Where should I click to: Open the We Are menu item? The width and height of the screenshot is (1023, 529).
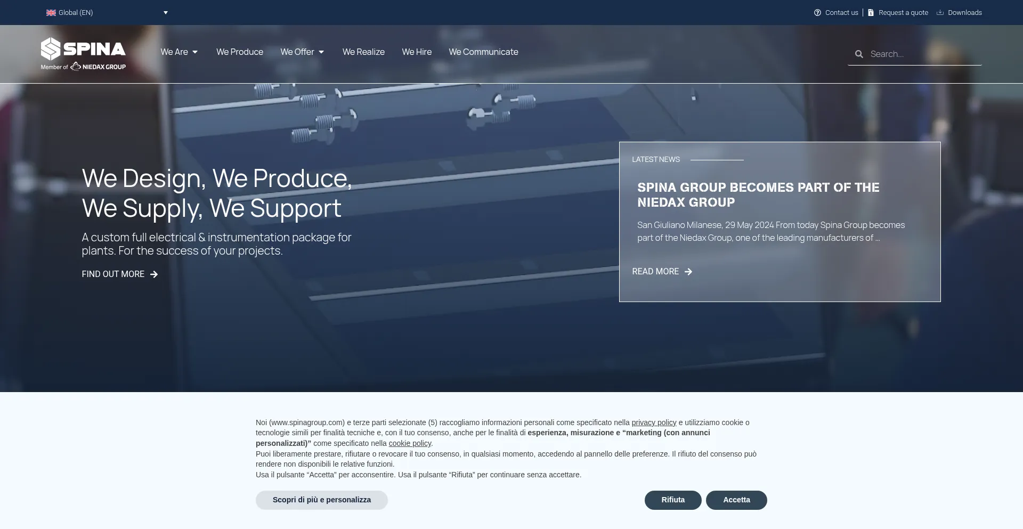tap(174, 52)
